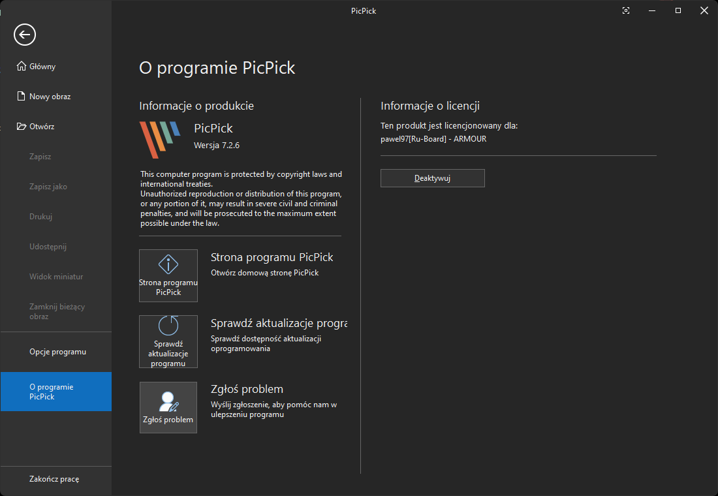Click the Otwórz domową stronę PicPick description
The width and height of the screenshot is (718, 496).
click(264, 273)
